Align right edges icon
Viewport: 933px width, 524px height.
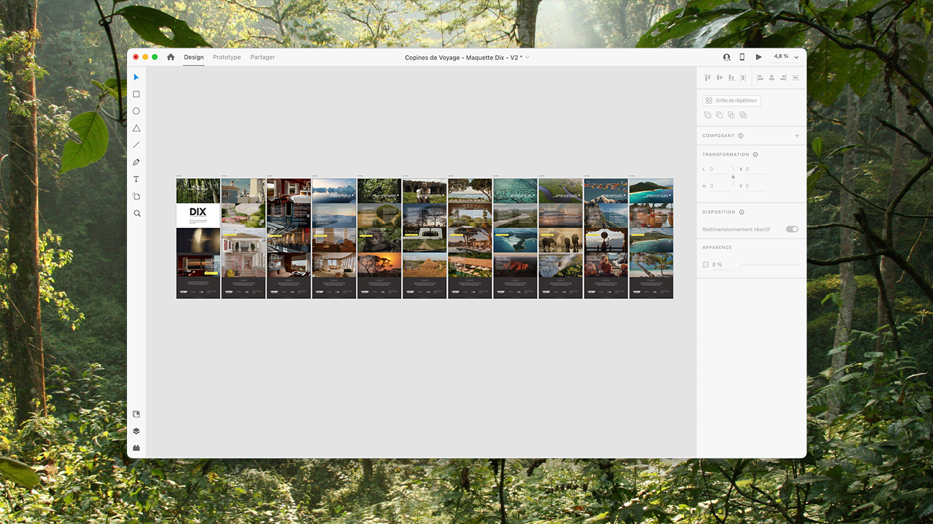tap(783, 78)
